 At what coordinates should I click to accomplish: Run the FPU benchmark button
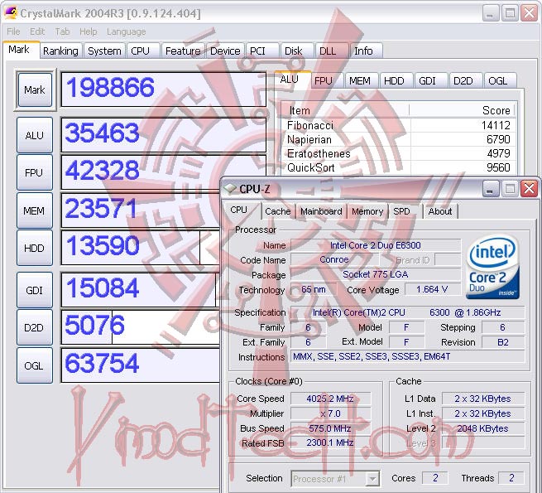tap(34, 172)
